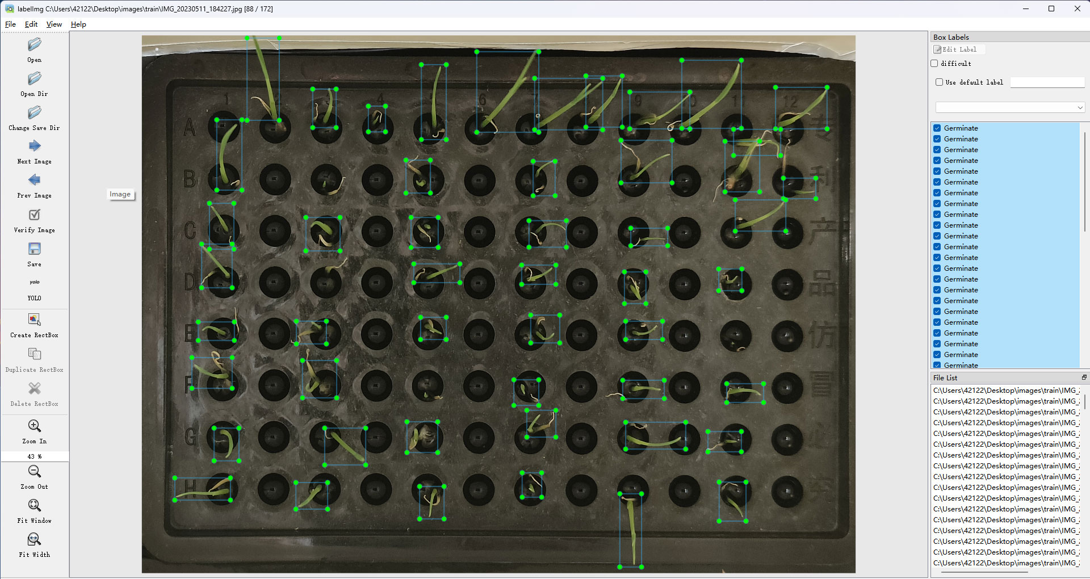Uncheck the third Germinate label checkbox

click(937, 150)
